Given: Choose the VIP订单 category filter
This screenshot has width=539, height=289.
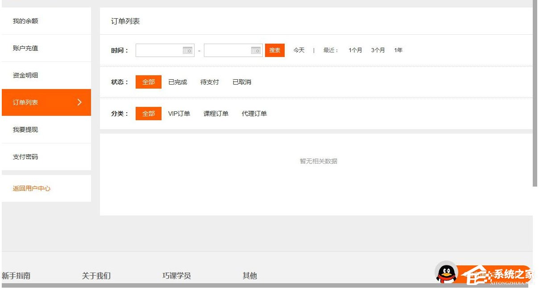Looking at the screenshot, I should pos(179,114).
